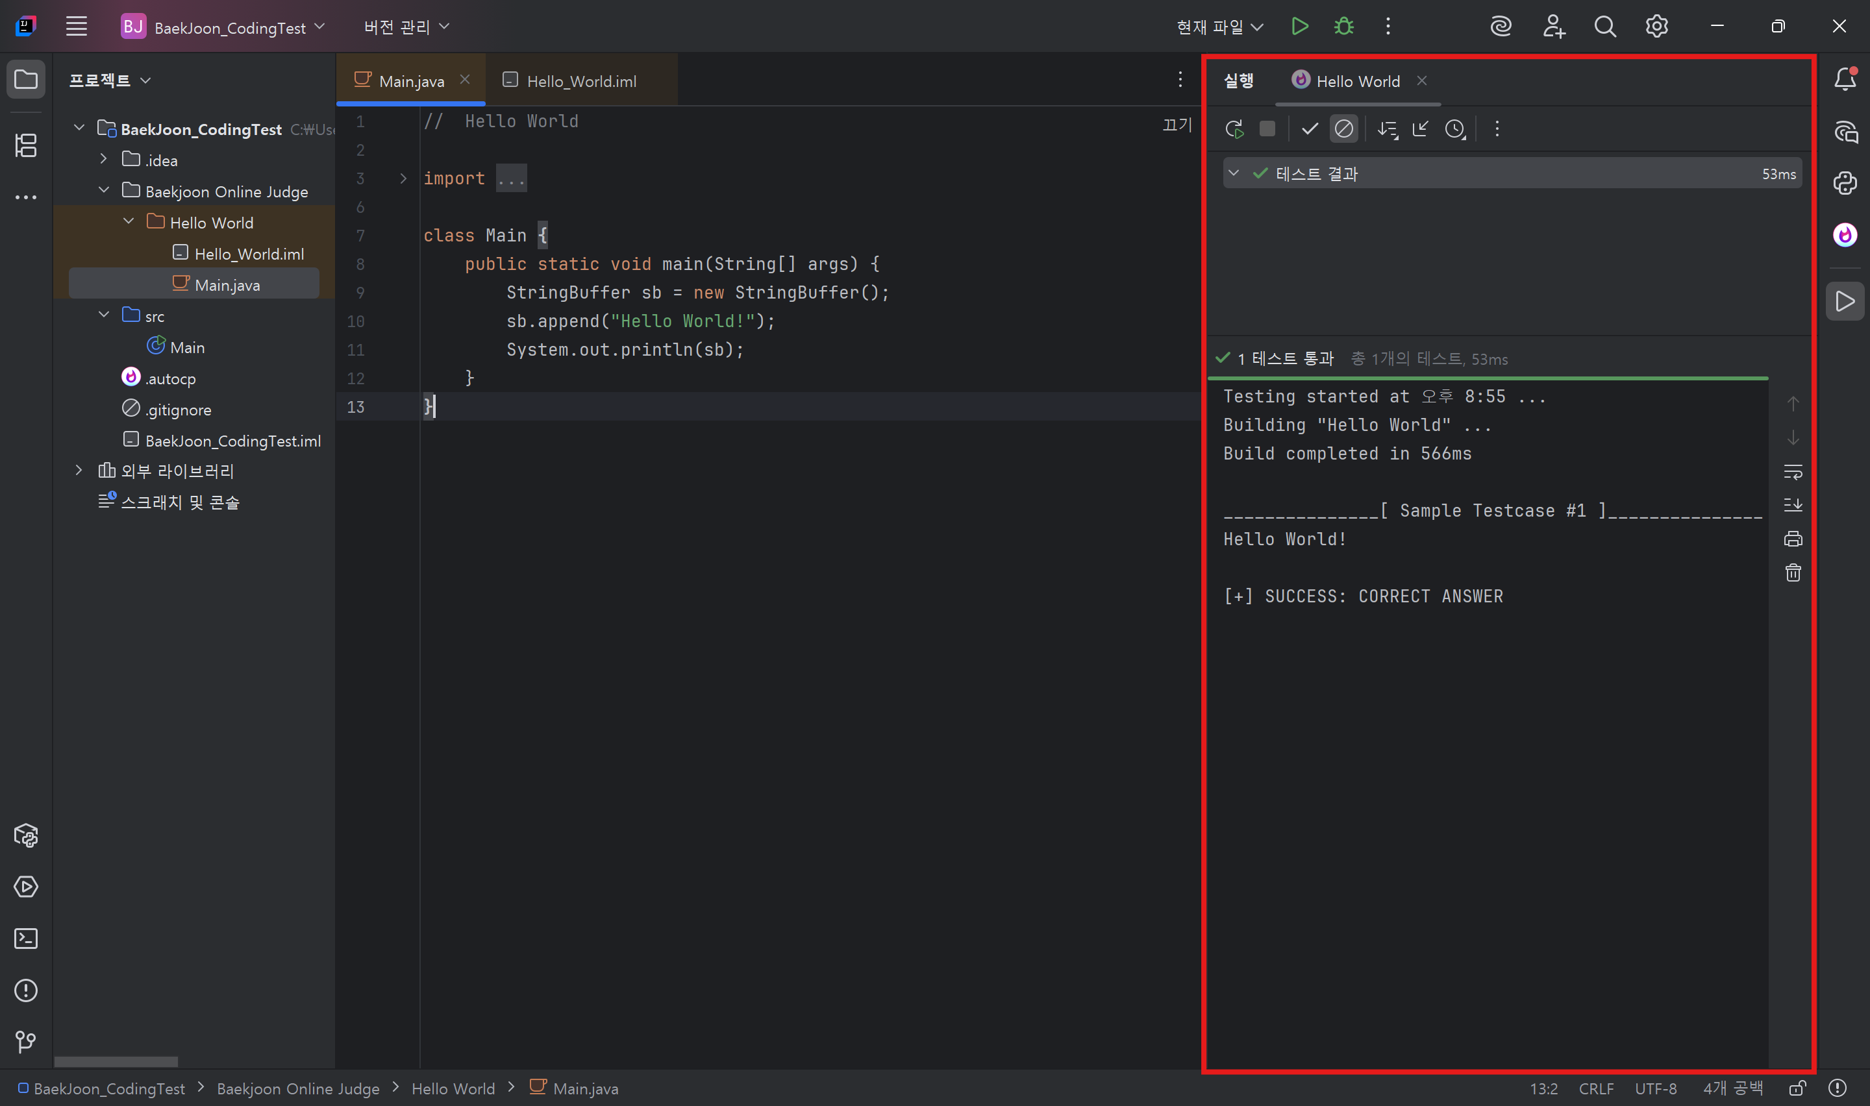This screenshot has width=1870, height=1106.
Task: Open the Run tool window button in right sidebar
Action: pos(1845,301)
